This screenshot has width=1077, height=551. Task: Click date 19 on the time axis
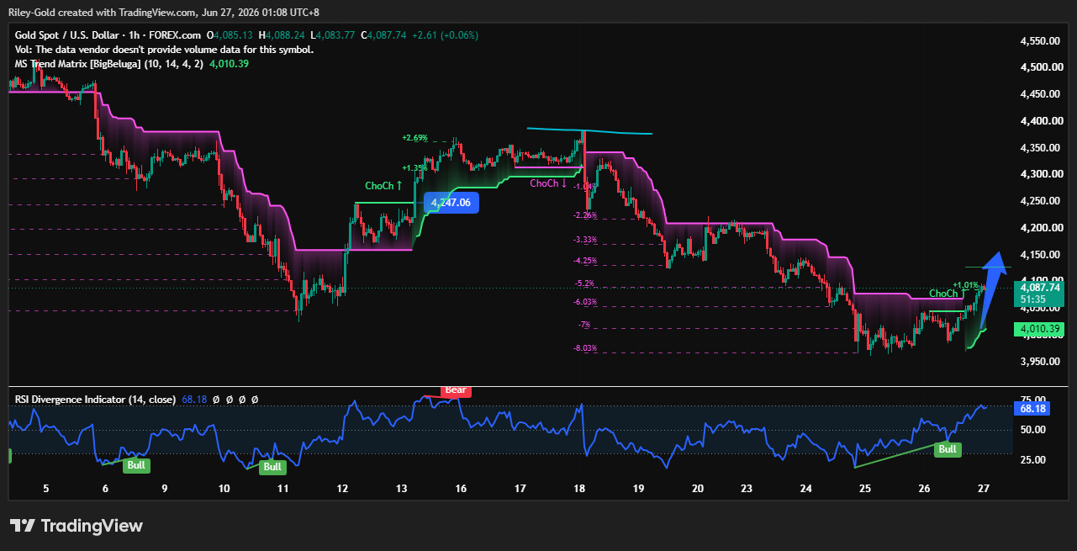tap(638, 489)
